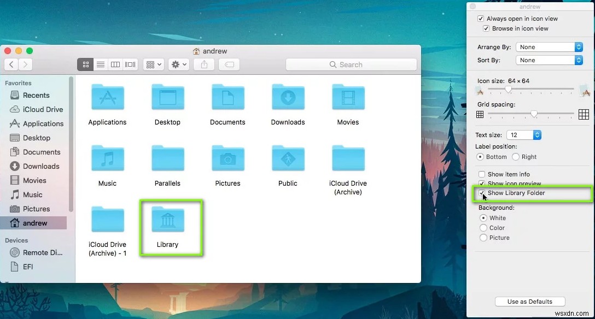Switch to list view in the toolbar

(101, 64)
